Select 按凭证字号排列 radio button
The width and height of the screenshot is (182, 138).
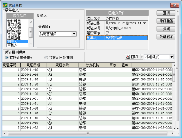pos(7,58)
